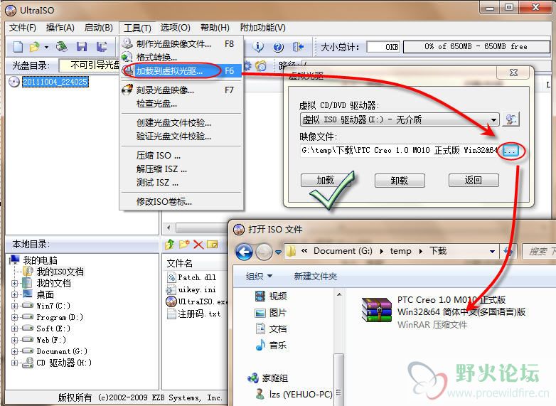
Task: Open the 虚拟 ISO 驱动器 drive dropdown
Action: point(400,119)
